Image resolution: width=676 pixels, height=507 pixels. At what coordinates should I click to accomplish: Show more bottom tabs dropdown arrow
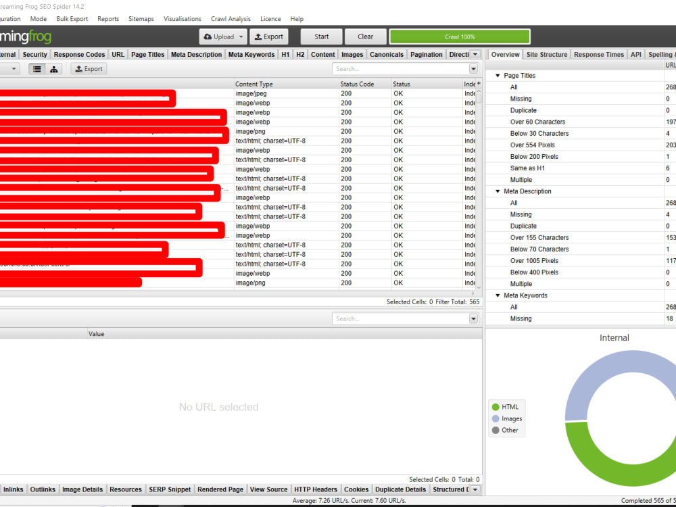click(x=475, y=489)
